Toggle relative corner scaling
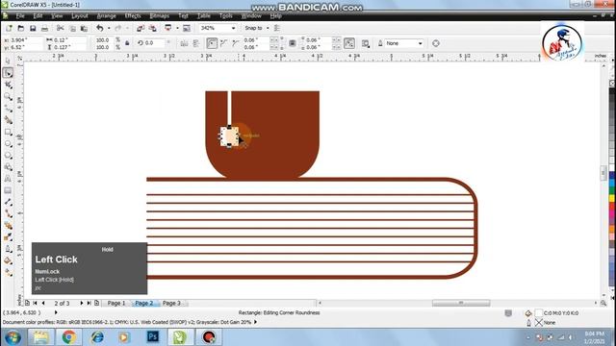 coord(349,43)
